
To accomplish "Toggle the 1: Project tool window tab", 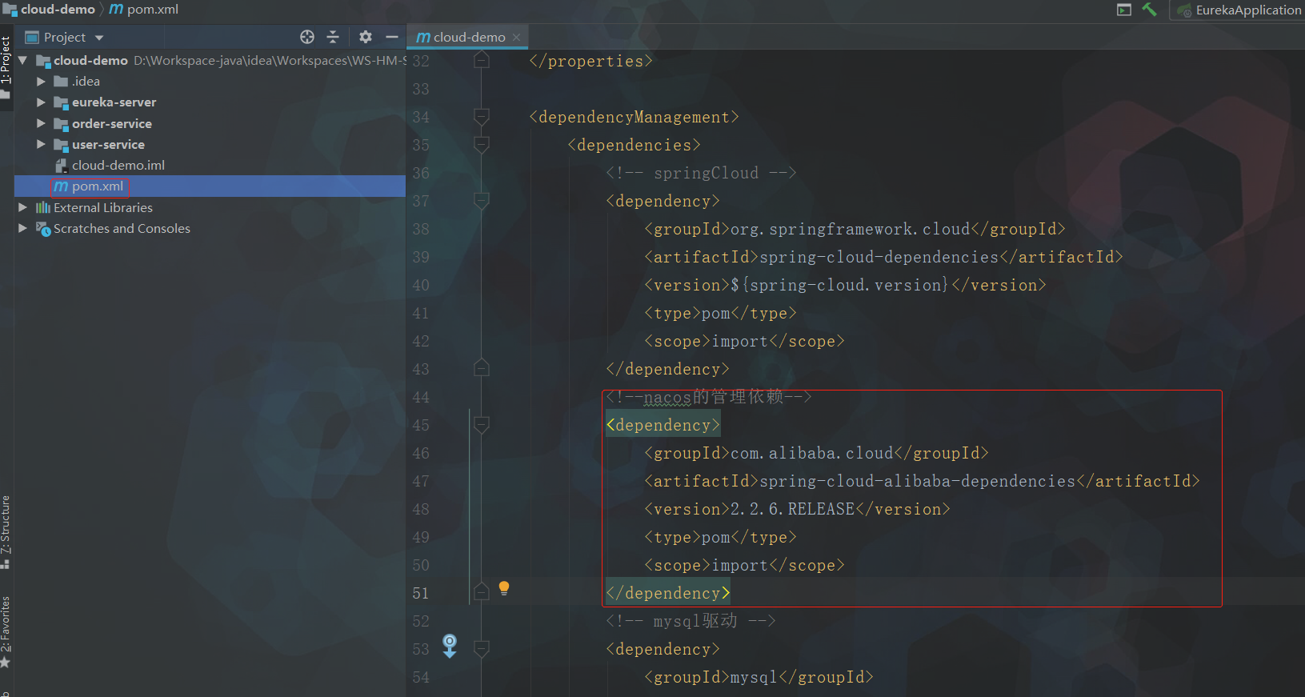I will 6,66.
